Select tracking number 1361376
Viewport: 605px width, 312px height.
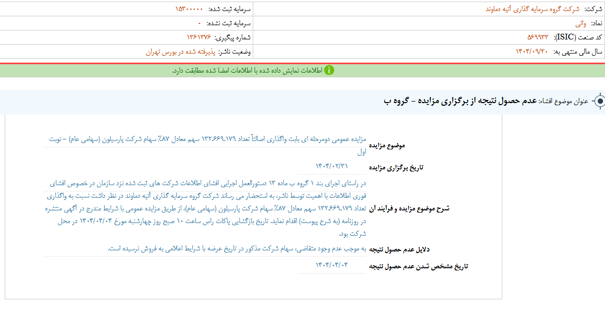(x=199, y=37)
